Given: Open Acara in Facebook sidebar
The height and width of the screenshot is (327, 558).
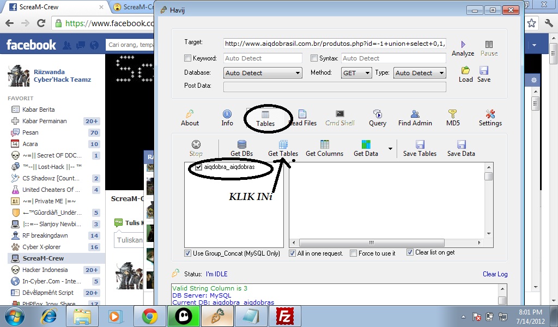Looking at the screenshot, I should coord(30,144).
